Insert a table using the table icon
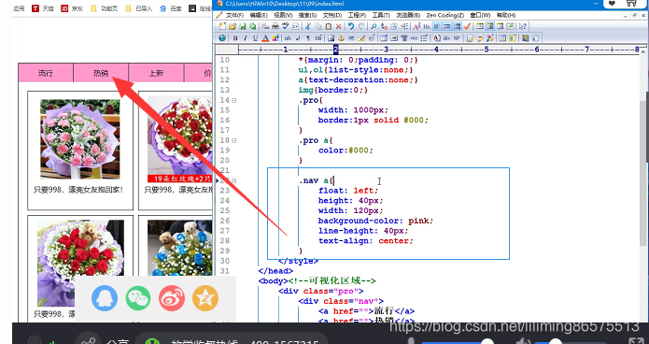The height and width of the screenshot is (344, 649). (384, 38)
